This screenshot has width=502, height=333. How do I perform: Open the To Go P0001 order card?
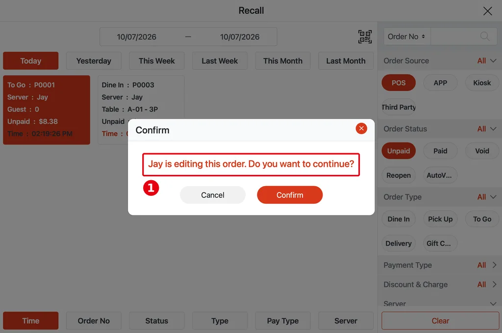click(47, 110)
